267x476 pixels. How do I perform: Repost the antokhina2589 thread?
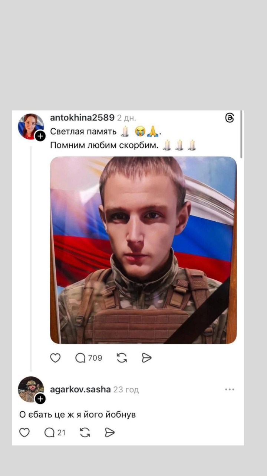[122, 358]
